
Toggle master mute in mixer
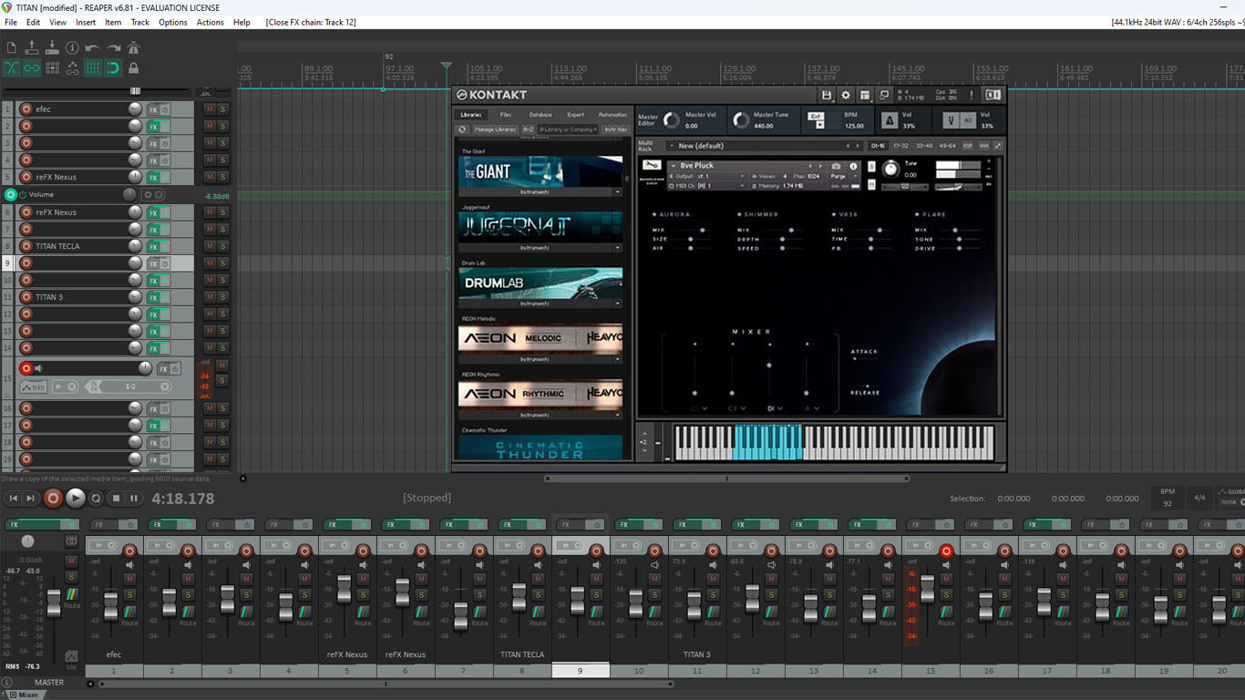pyautogui.click(x=71, y=561)
